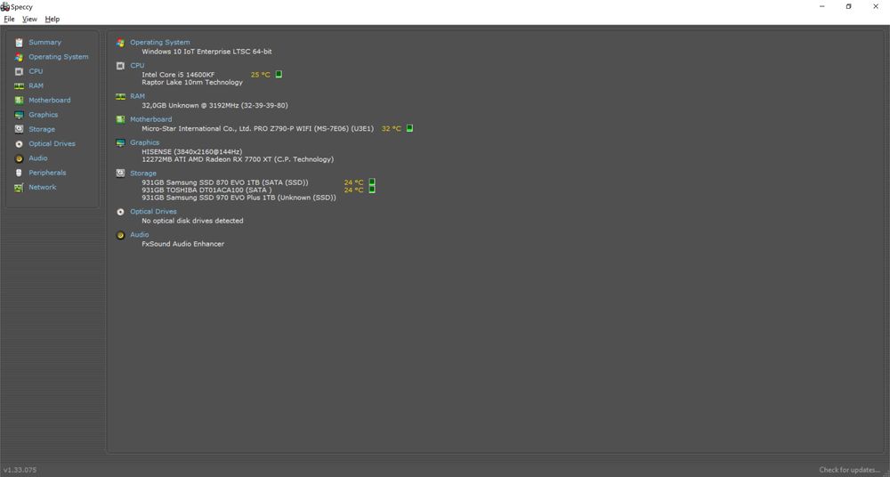Click the 'Check for updates...' link
This screenshot has width=890, height=477.
click(x=850, y=470)
